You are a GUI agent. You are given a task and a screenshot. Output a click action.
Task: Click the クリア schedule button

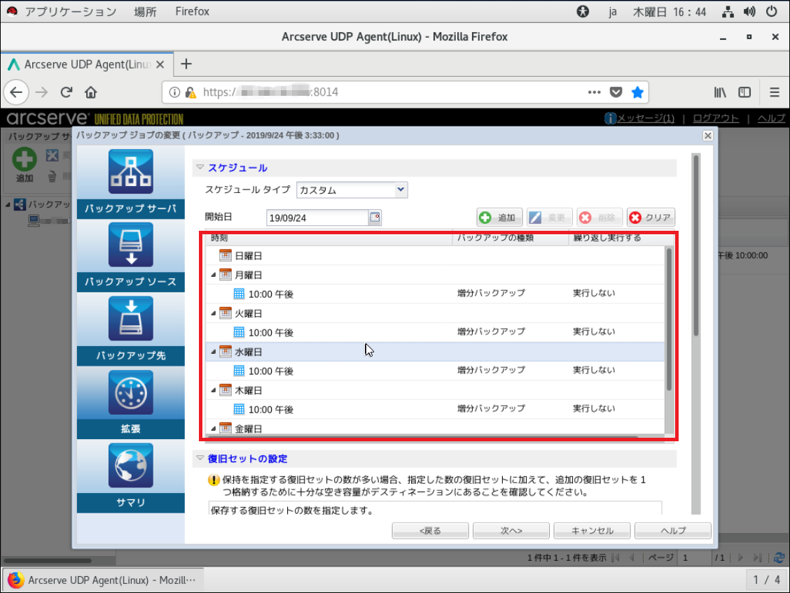pos(651,217)
